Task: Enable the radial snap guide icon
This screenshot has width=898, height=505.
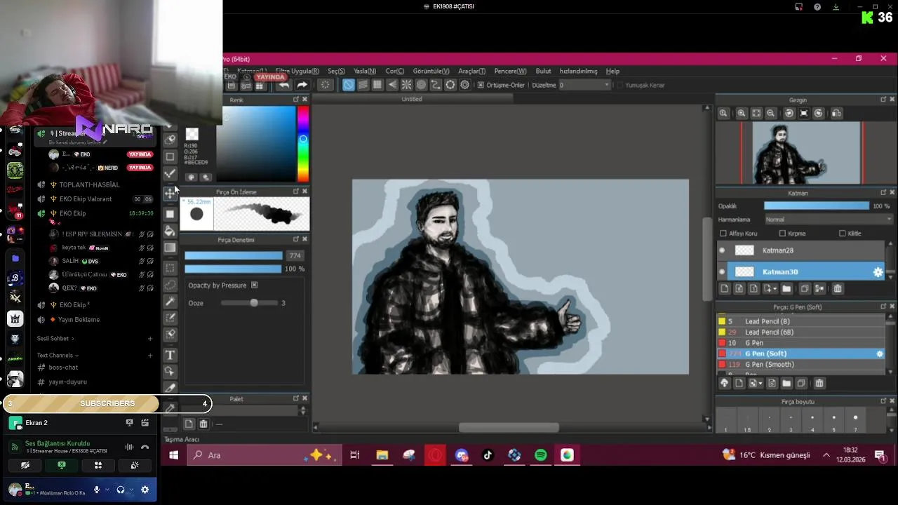Action: coord(407,85)
